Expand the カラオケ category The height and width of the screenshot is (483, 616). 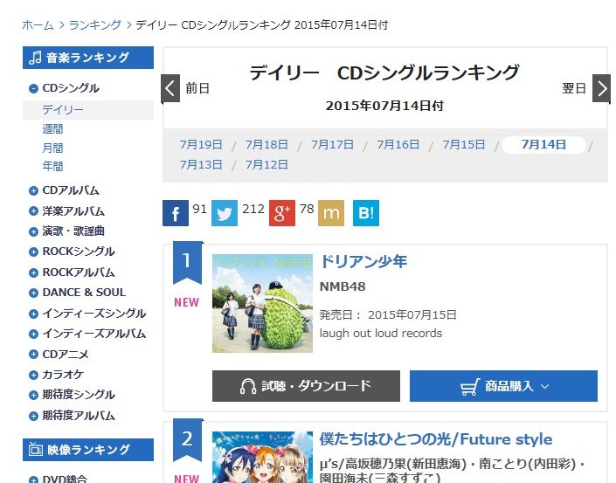click(33, 375)
